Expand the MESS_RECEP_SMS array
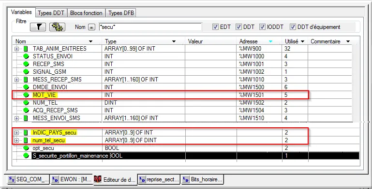 click(17, 80)
